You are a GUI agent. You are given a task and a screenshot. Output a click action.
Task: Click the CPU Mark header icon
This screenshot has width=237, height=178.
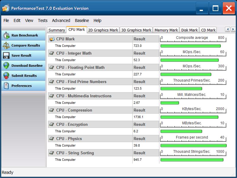click(x=52, y=39)
